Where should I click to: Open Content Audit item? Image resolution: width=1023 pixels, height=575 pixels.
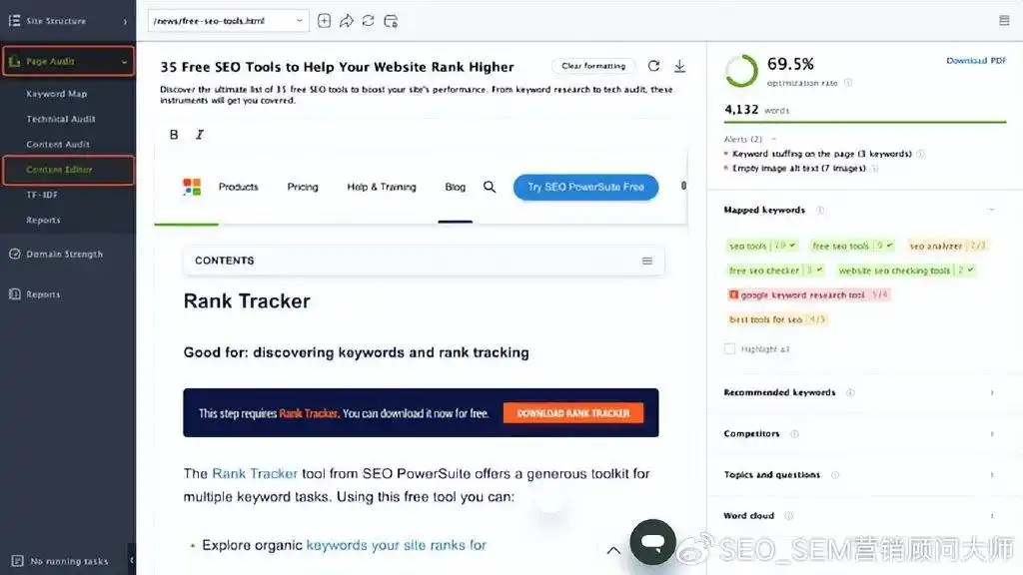[57, 144]
